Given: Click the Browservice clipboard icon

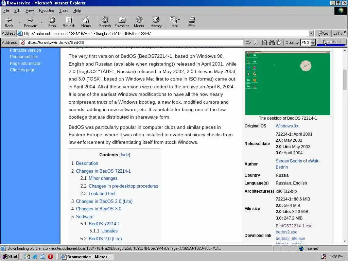Looking at the screenshot, I should [x=279, y=42].
